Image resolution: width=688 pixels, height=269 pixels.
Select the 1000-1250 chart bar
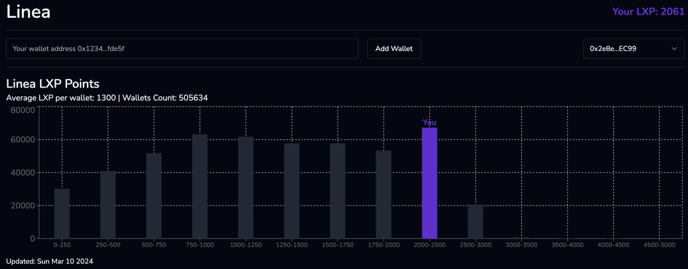point(245,187)
